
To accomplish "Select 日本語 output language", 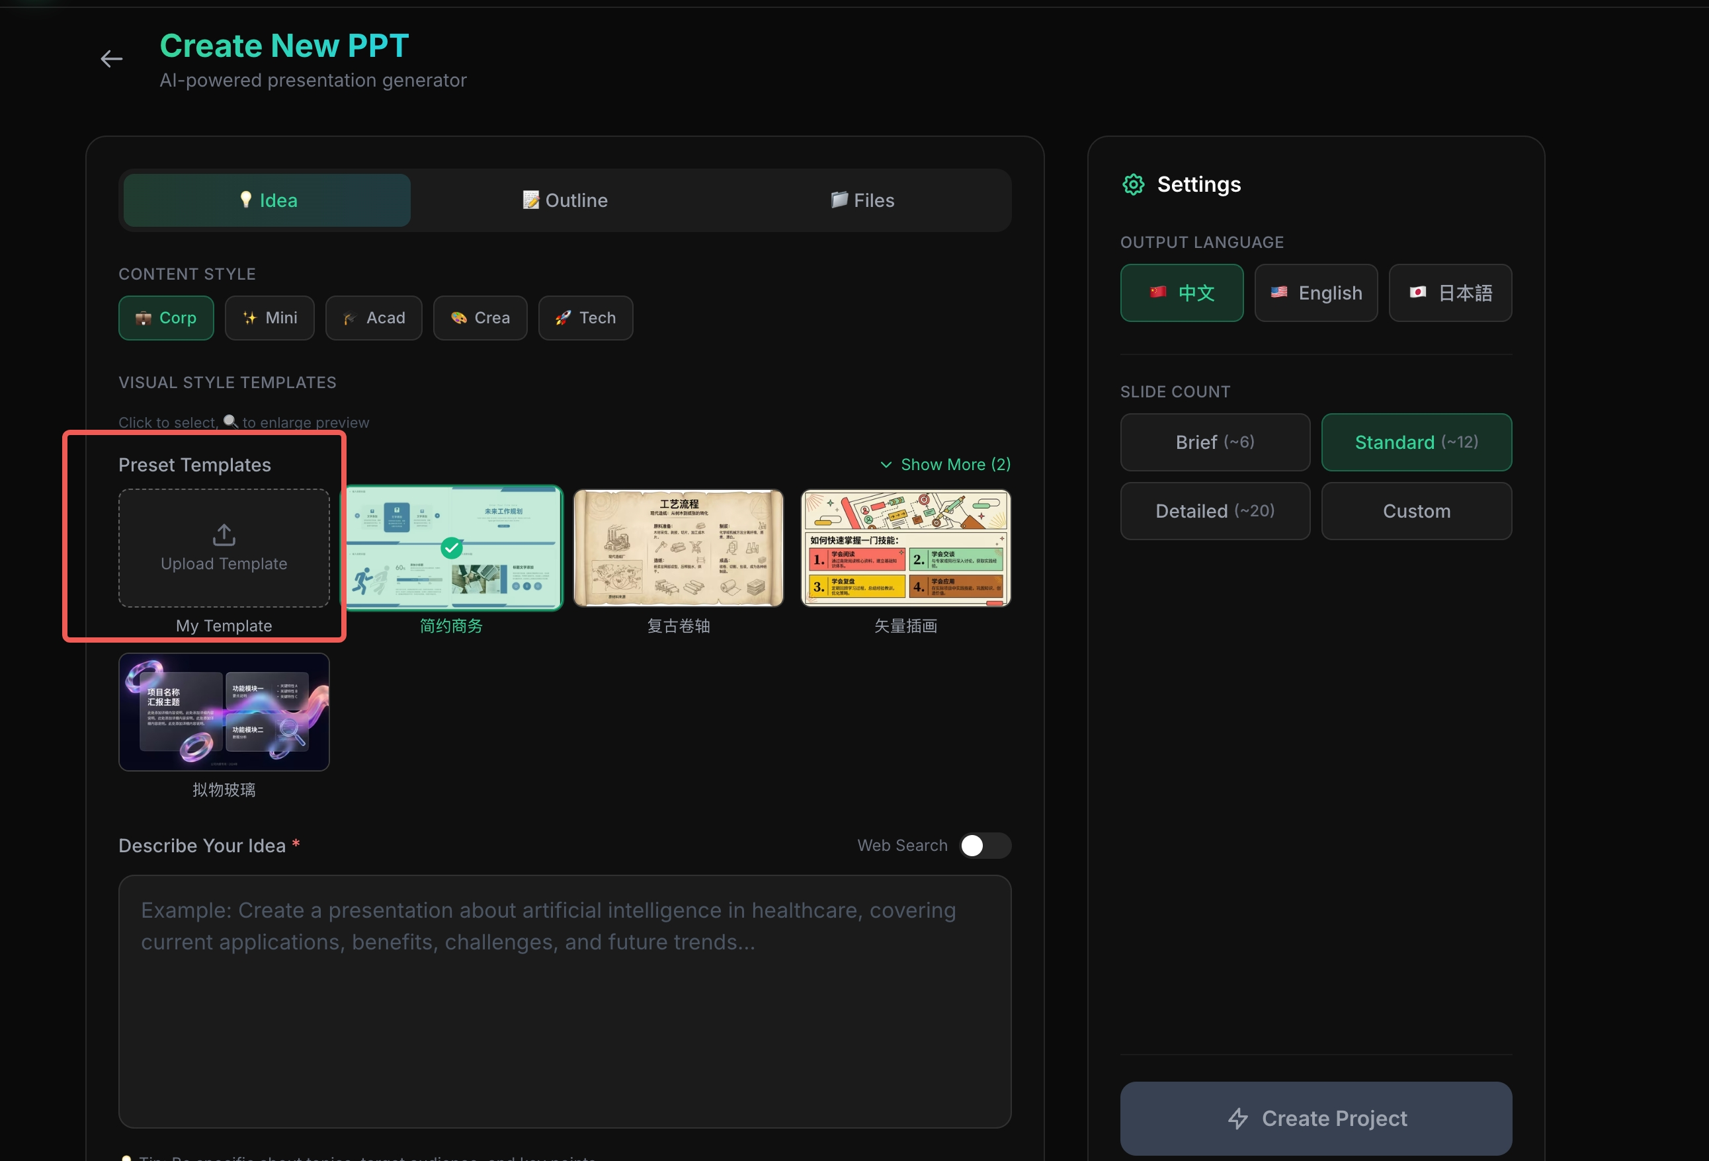I will (x=1450, y=293).
